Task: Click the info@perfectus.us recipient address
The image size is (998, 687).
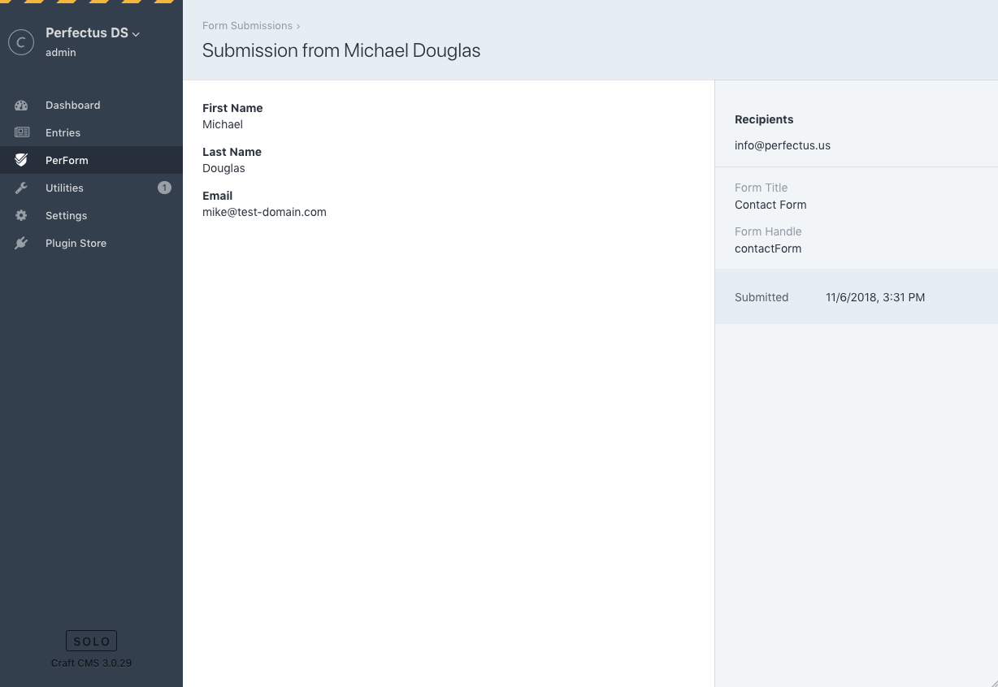Action: coord(782,146)
